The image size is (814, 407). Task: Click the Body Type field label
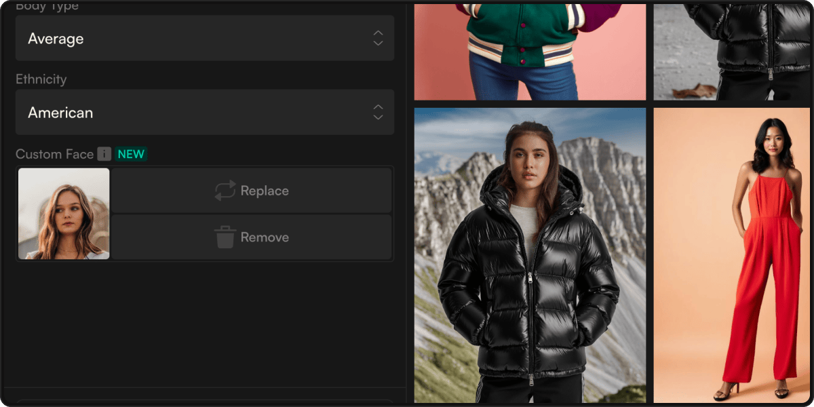[47, 7]
